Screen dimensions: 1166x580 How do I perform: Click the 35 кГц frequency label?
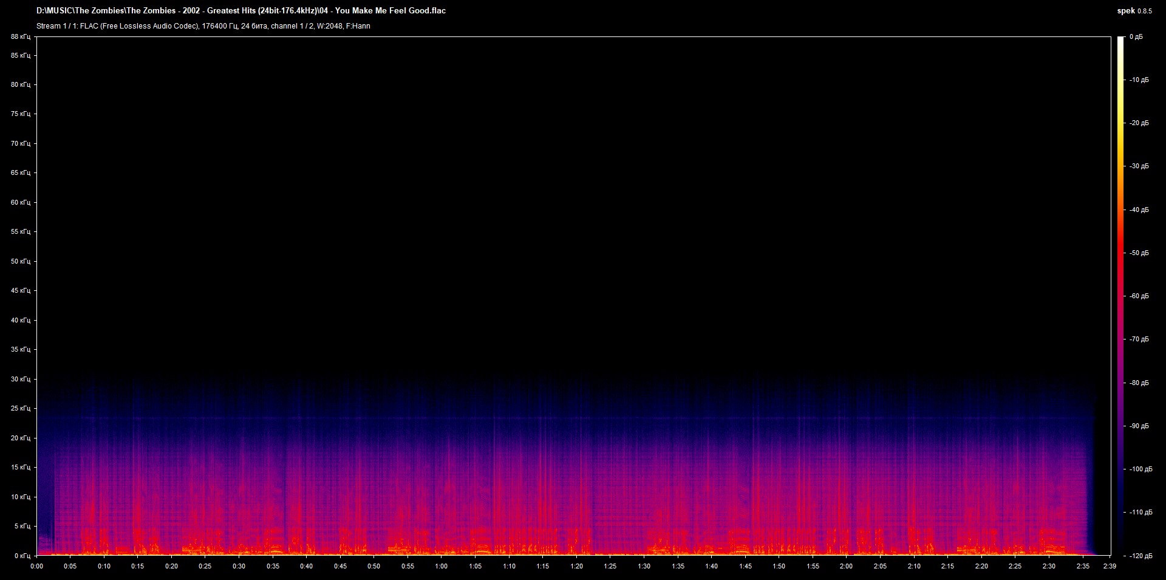21,349
